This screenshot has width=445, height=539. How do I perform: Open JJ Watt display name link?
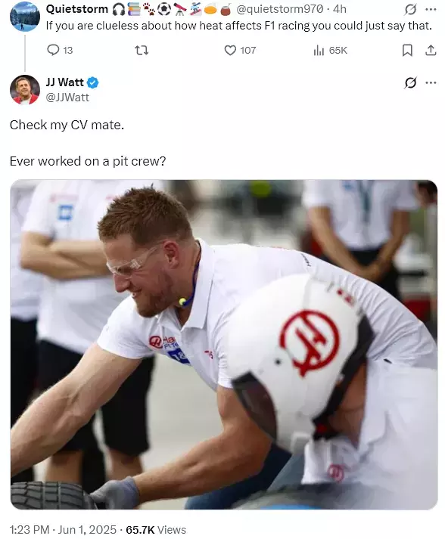click(64, 82)
